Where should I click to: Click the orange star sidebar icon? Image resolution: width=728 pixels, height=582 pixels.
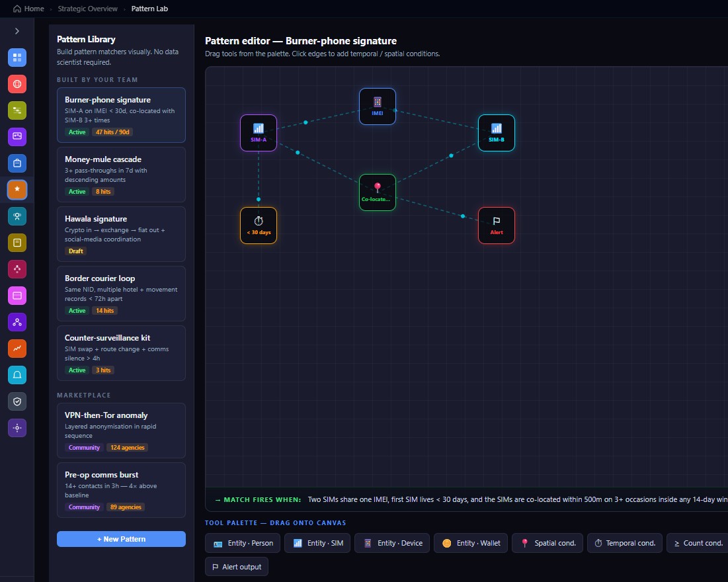point(17,190)
